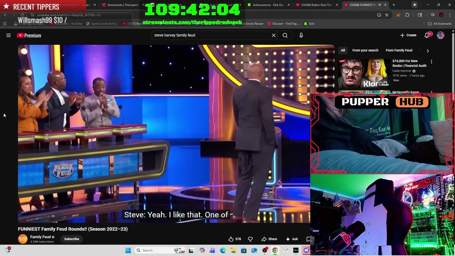The height and width of the screenshot is (256, 455).
Task: Open Discord from the taskbar
Action: [306, 250]
